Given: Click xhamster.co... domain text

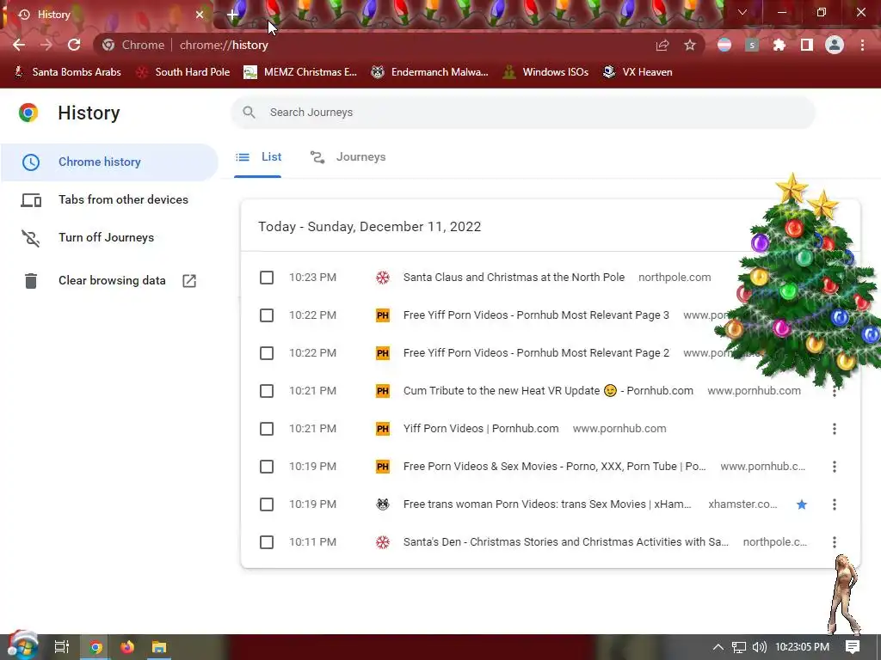Looking at the screenshot, I should [x=742, y=504].
